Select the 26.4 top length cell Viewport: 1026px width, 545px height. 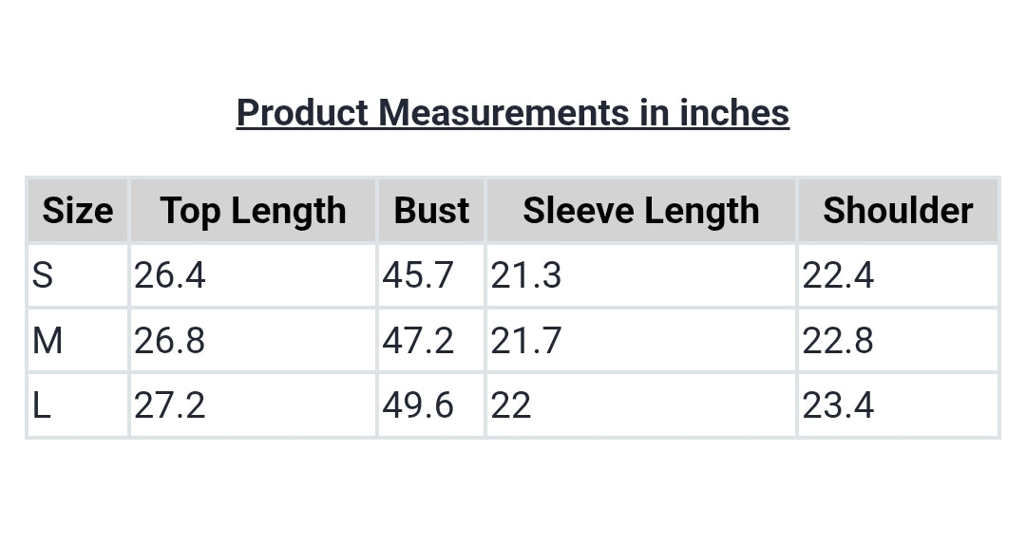pyautogui.click(x=254, y=274)
